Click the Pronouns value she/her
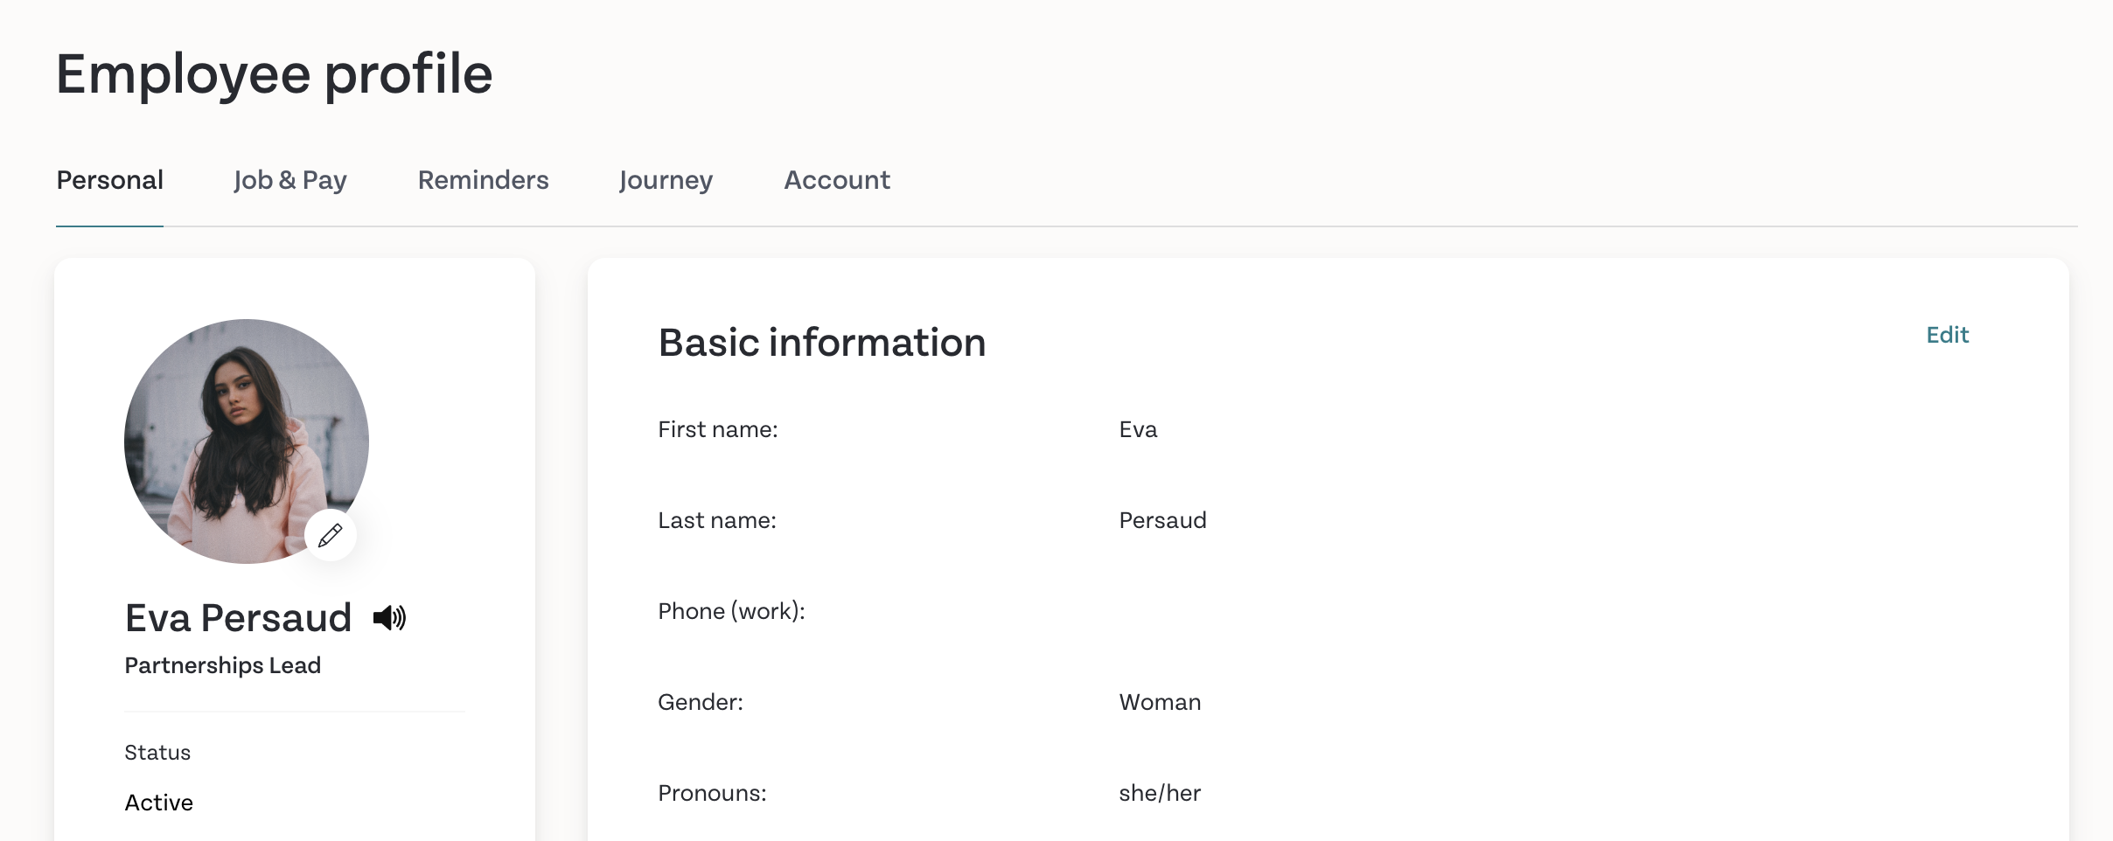This screenshot has width=2113, height=841. pyautogui.click(x=1160, y=793)
